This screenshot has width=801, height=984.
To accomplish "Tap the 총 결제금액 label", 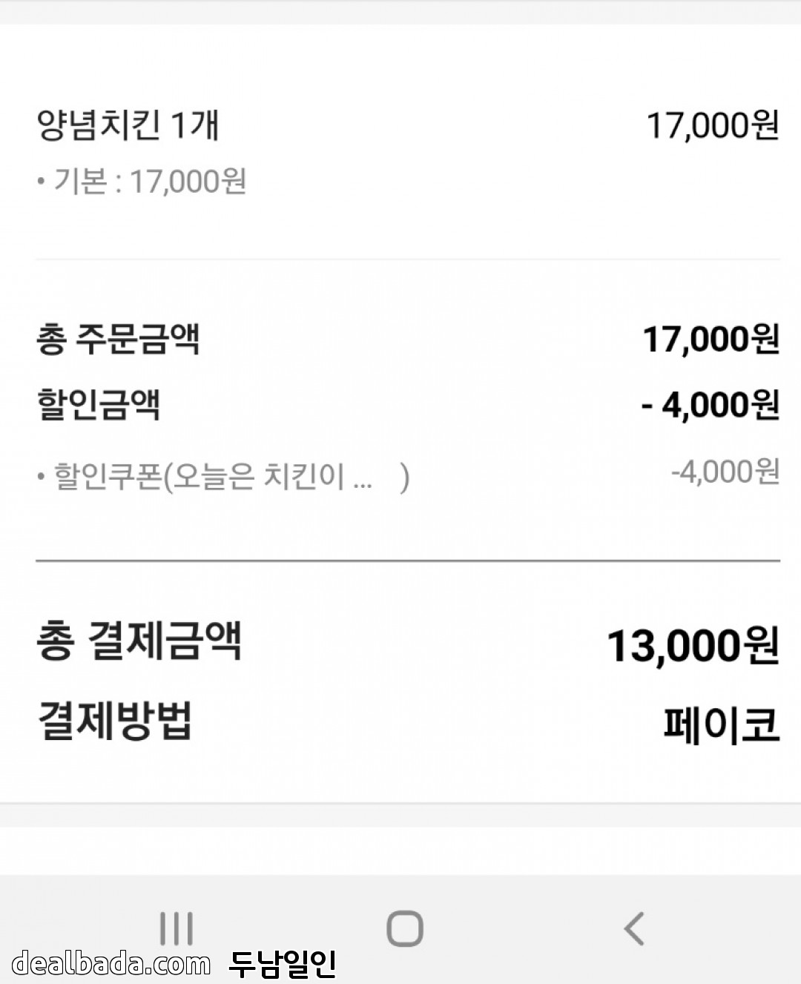I will (139, 641).
